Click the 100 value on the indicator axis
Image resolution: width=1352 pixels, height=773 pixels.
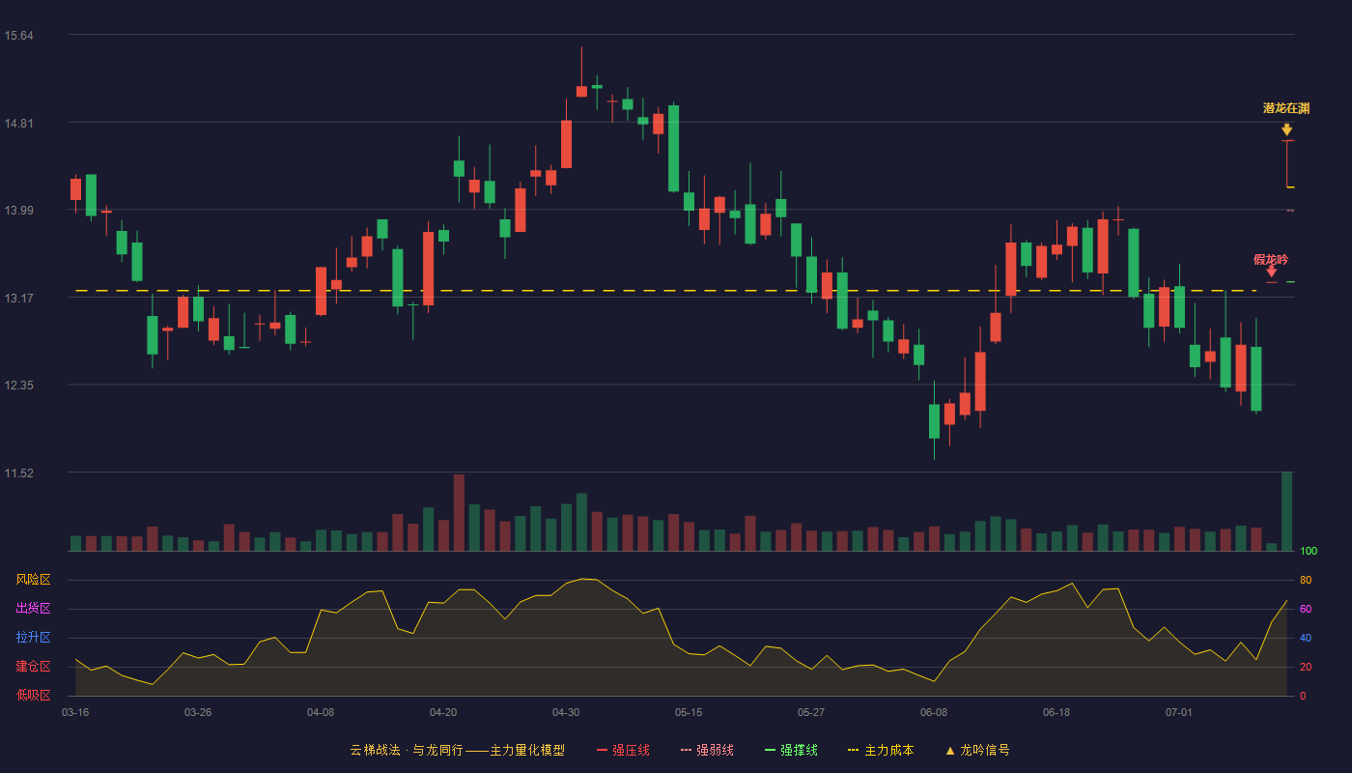pyautogui.click(x=1309, y=551)
